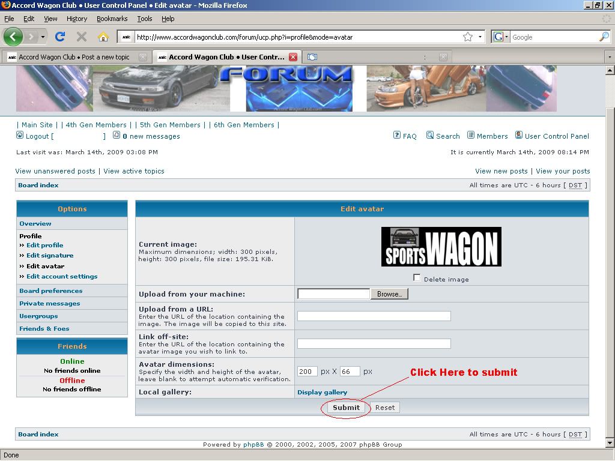Viewport: 615px width, 461px height.
Task: Switch to the third untitled tab
Action: point(377,57)
